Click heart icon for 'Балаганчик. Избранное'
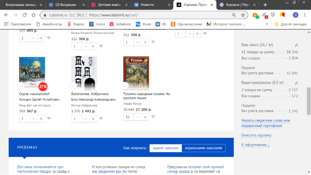 [x=101, y=118]
